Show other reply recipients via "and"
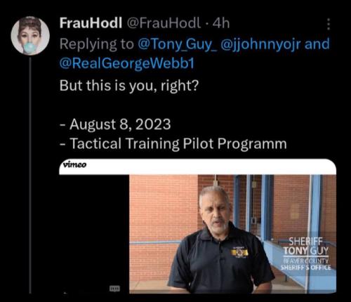This screenshot has width=351, height=302. (317, 44)
